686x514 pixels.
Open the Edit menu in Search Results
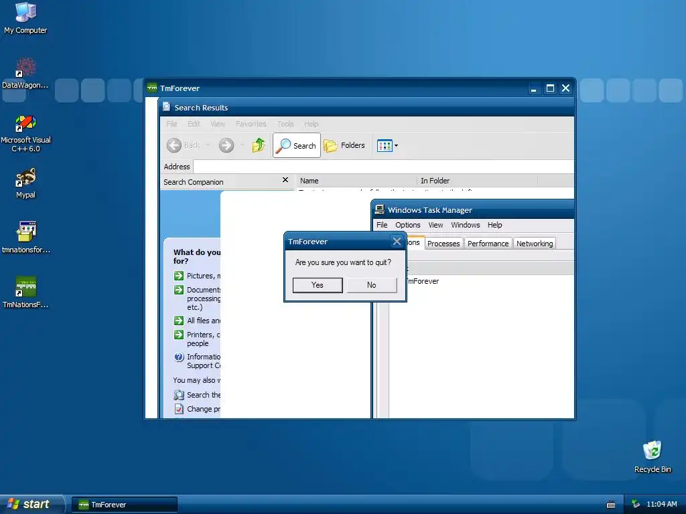pos(194,124)
